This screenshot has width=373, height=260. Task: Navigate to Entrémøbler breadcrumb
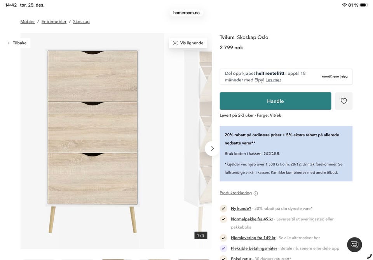tap(54, 22)
